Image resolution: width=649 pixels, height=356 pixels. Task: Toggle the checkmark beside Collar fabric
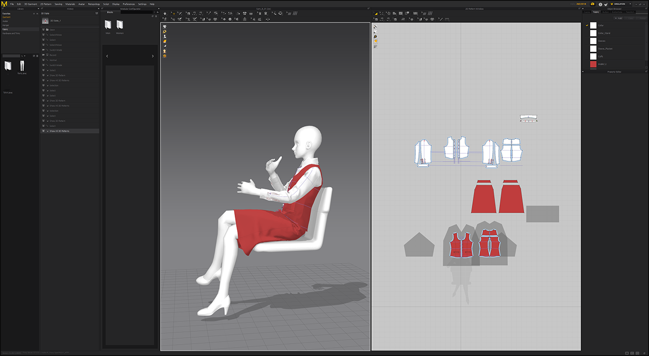[587, 25]
